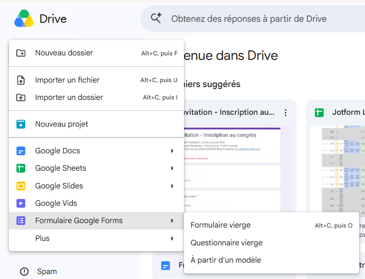Click the Jotform sheet icon

coord(319,113)
